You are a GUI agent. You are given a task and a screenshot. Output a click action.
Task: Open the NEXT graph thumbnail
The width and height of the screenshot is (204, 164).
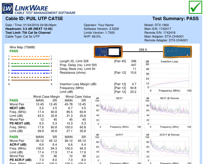tap(118, 113)
